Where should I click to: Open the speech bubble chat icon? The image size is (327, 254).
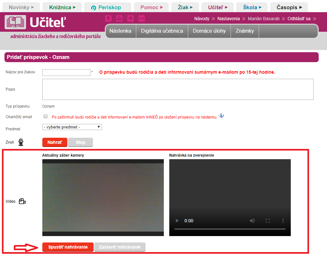click(x=130, y=19)
